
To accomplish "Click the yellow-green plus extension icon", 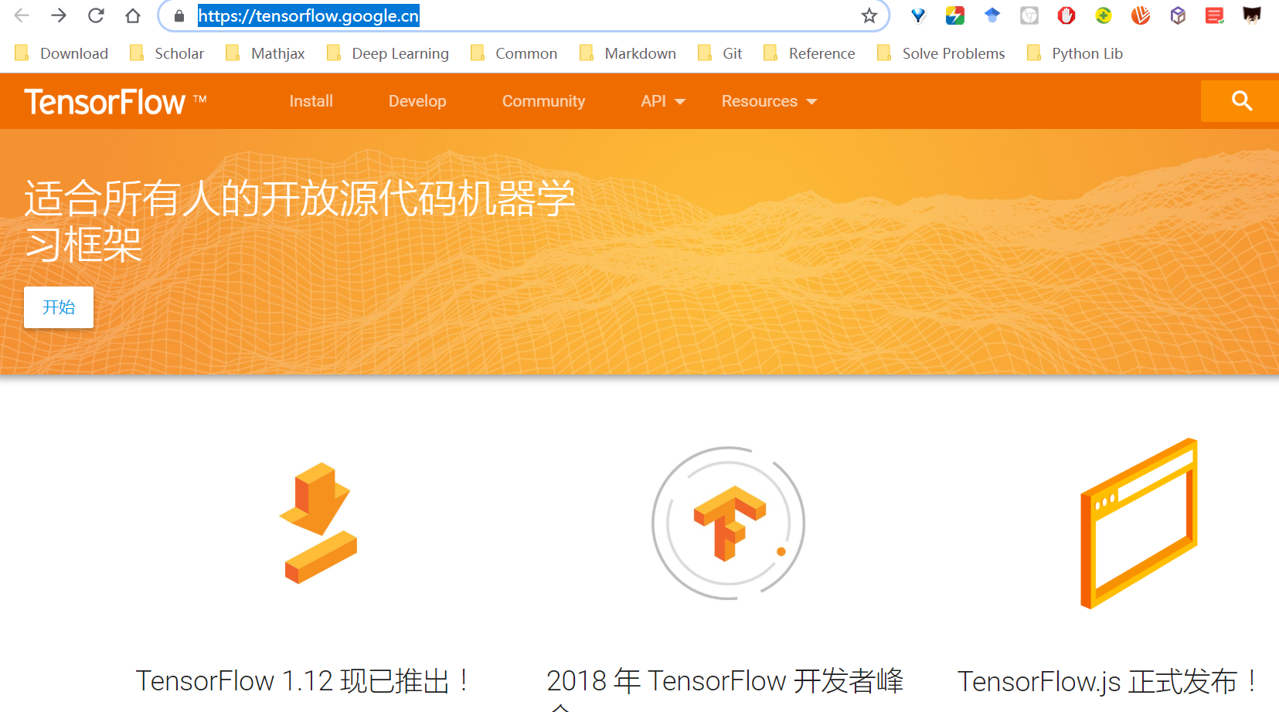I will coord(1104,15).
